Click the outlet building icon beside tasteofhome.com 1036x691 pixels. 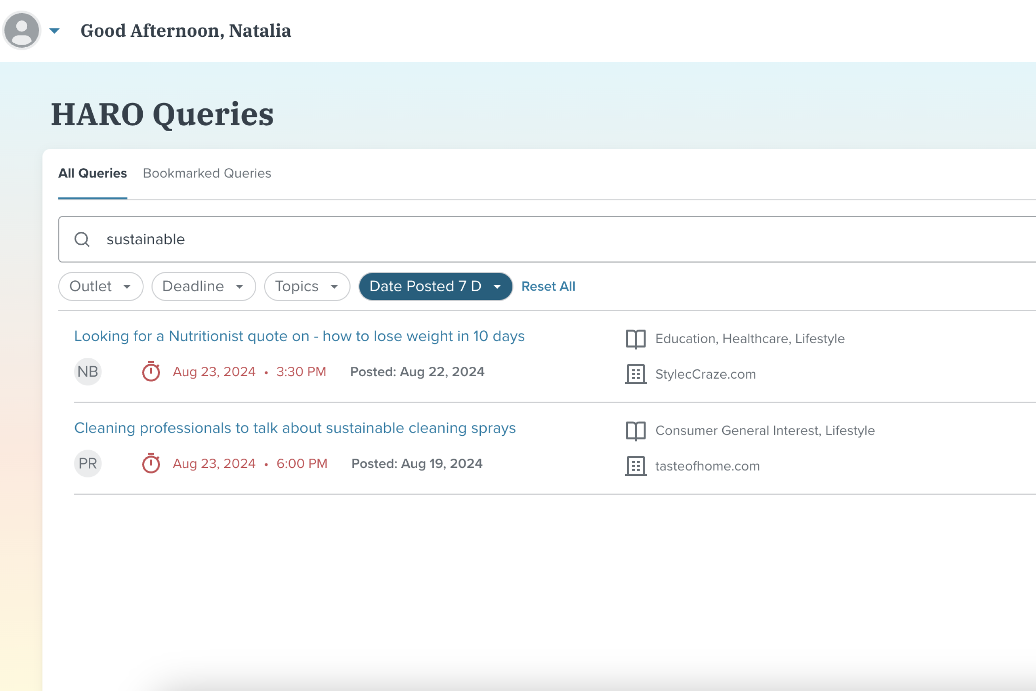pyautogui.click(x=636, y=466)
